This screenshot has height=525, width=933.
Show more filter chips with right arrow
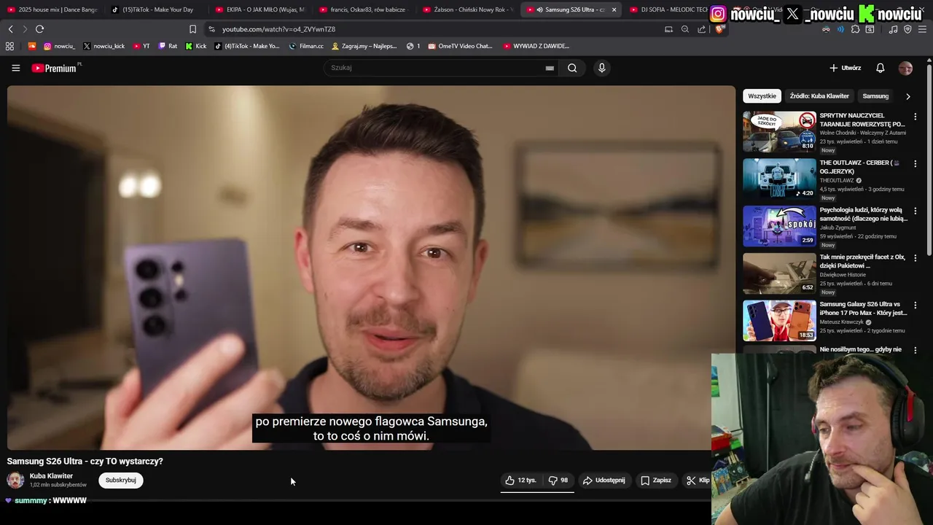(x=907, y=96)
